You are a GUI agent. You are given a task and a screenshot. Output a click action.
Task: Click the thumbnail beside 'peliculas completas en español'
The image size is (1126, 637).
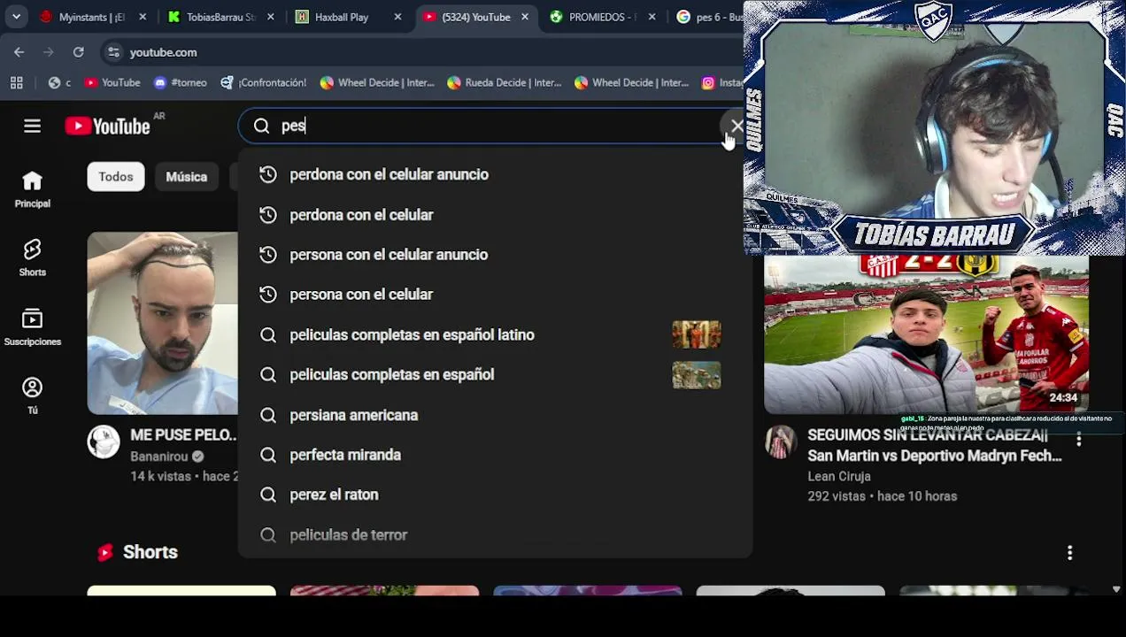pos(697,375)
